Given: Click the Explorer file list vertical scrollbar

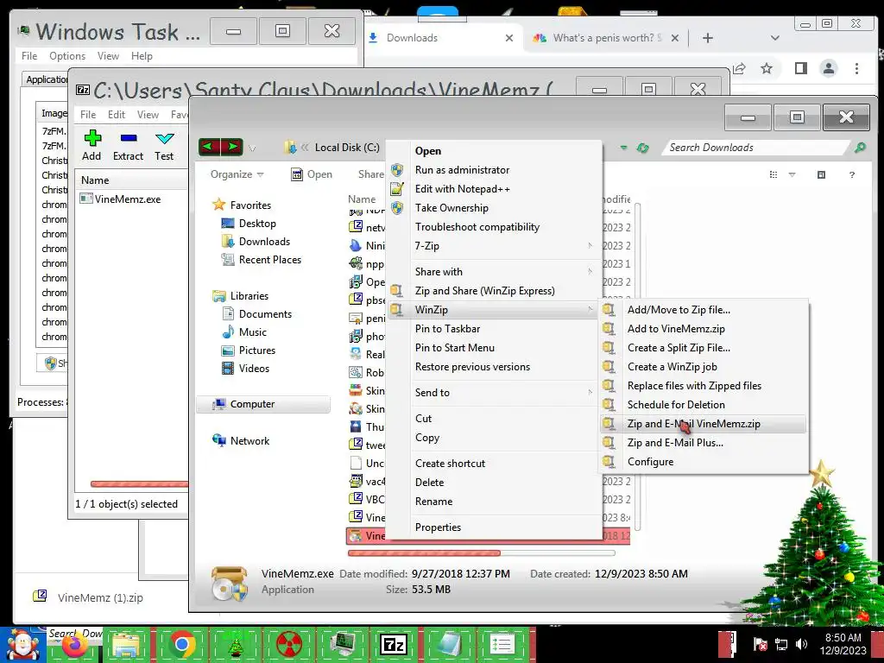Looking at the screenshot, I should click(638, 366).
